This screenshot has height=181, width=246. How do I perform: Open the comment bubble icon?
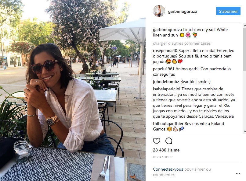point(169,141)
